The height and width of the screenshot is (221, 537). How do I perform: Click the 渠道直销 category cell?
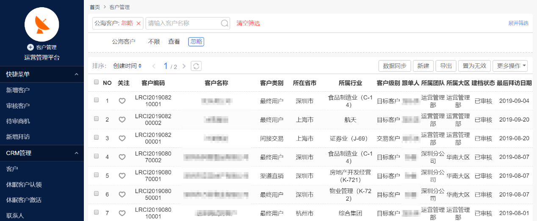pos(271,175)
